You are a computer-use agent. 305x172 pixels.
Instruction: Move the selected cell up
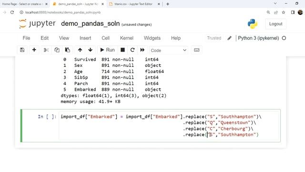pyautogui.click(x=80, y=50)
